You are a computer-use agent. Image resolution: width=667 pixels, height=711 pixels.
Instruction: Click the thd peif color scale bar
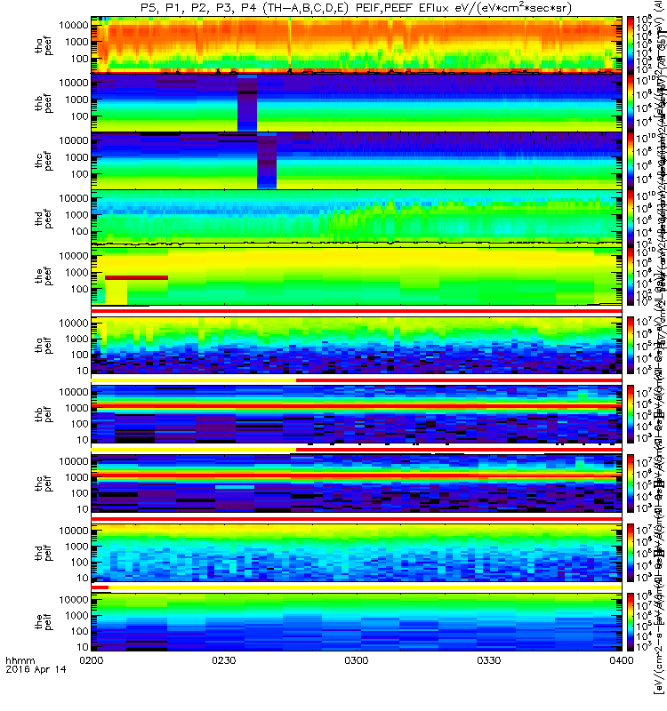coord(631,553)
